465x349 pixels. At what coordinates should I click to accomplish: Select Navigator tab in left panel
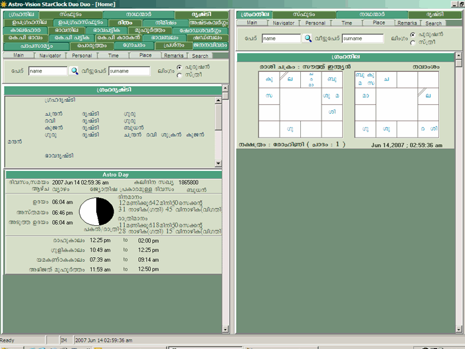tap(50, 55)
